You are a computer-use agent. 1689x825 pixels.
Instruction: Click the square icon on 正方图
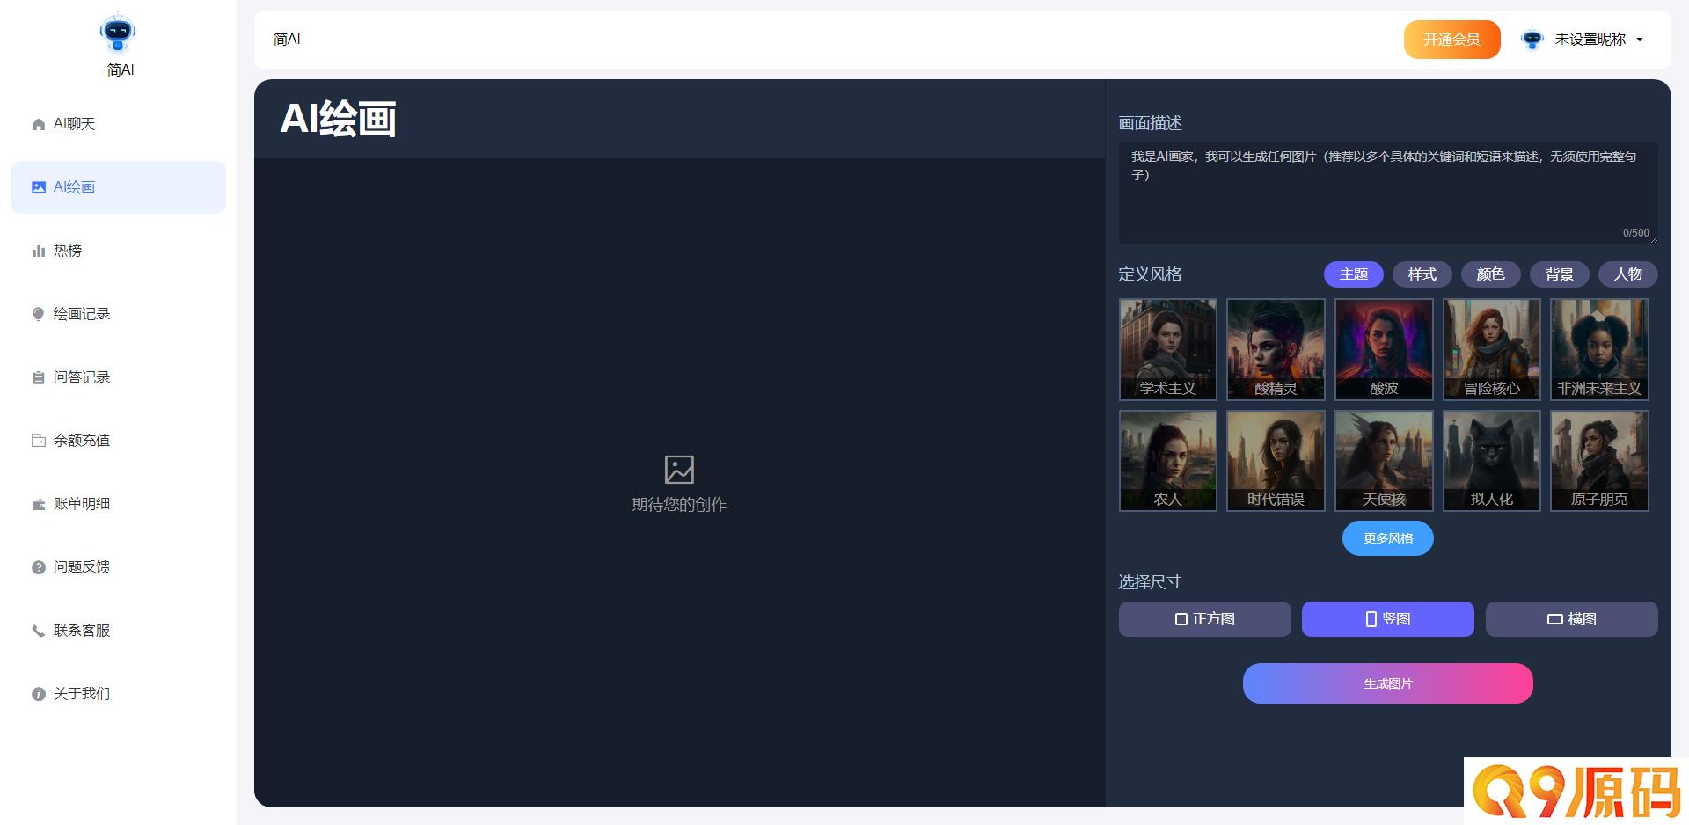1181,619
